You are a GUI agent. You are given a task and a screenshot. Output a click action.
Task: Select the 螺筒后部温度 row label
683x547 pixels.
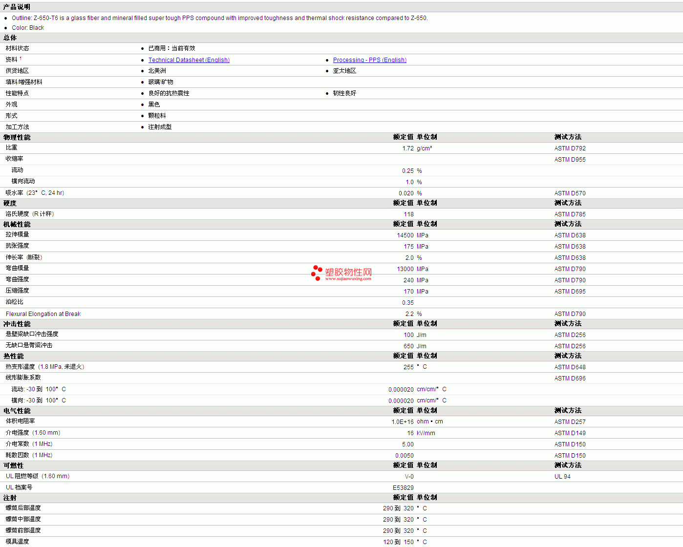tap(23, 508)
